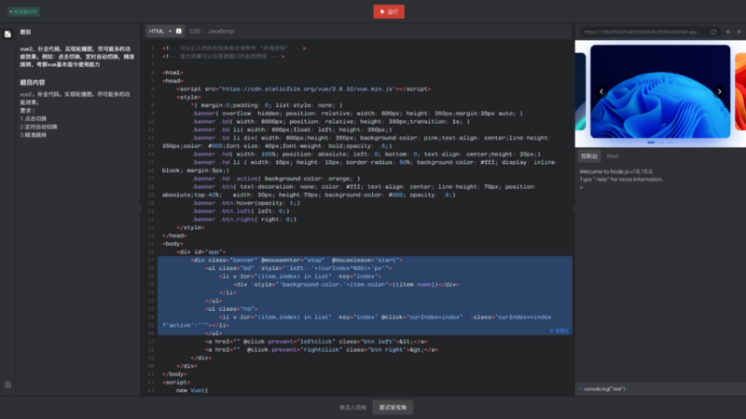This screenshot has height=419, width=746.
Task: Click the active carousel indicator dot
Action: (650, 142)
